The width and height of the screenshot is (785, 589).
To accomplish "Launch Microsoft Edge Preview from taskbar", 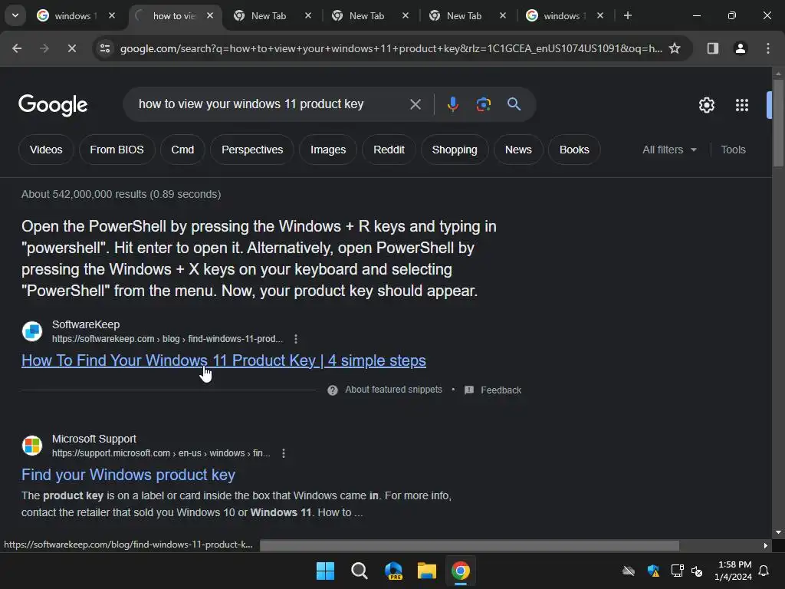I will [393, 571].
